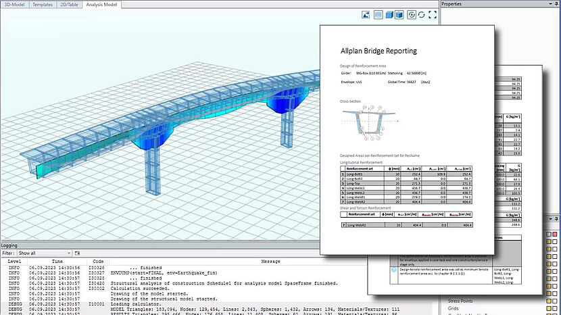Screen dimensions: 561x315
Task: Open the Show all log filter dropdown
Action: pyautogui.click(x=45, y=253)
